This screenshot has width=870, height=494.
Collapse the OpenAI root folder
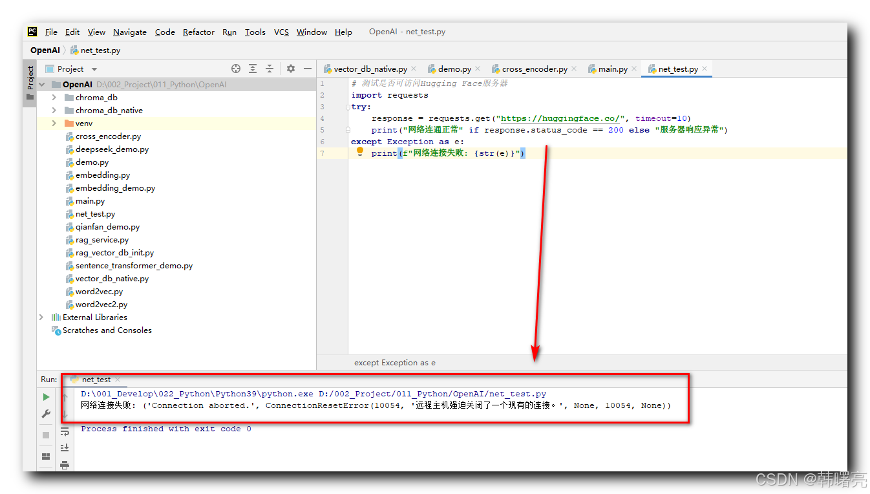tap(42, 85)
